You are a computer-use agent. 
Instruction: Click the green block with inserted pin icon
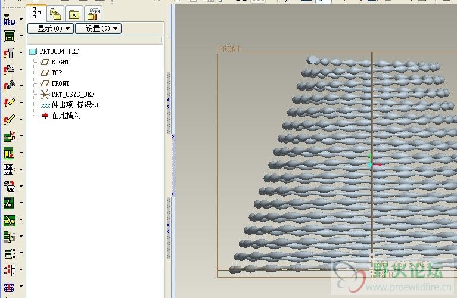[9, 136]
